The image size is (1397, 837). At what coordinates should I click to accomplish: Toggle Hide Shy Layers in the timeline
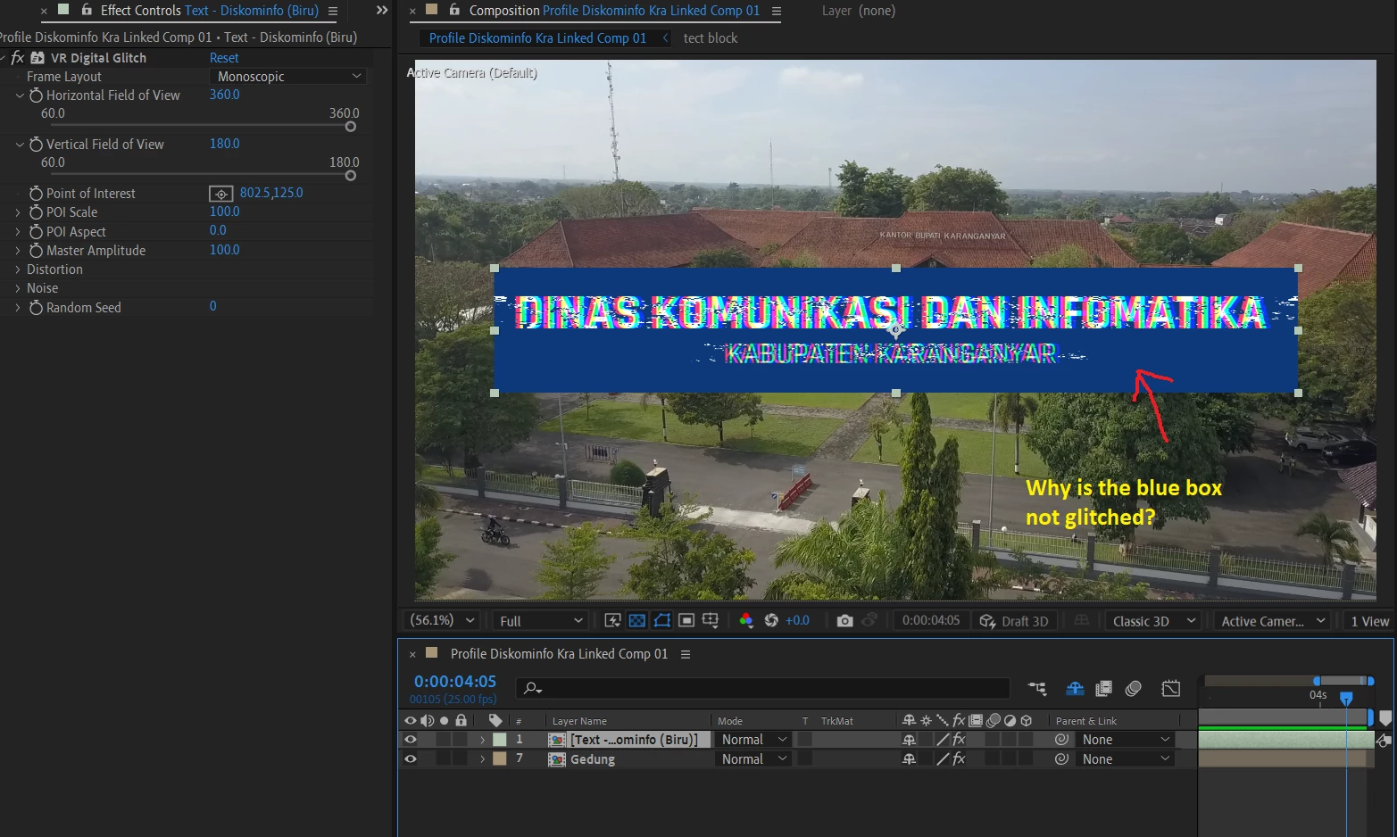[1075, 688]
